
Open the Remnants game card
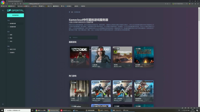(122, 57)
